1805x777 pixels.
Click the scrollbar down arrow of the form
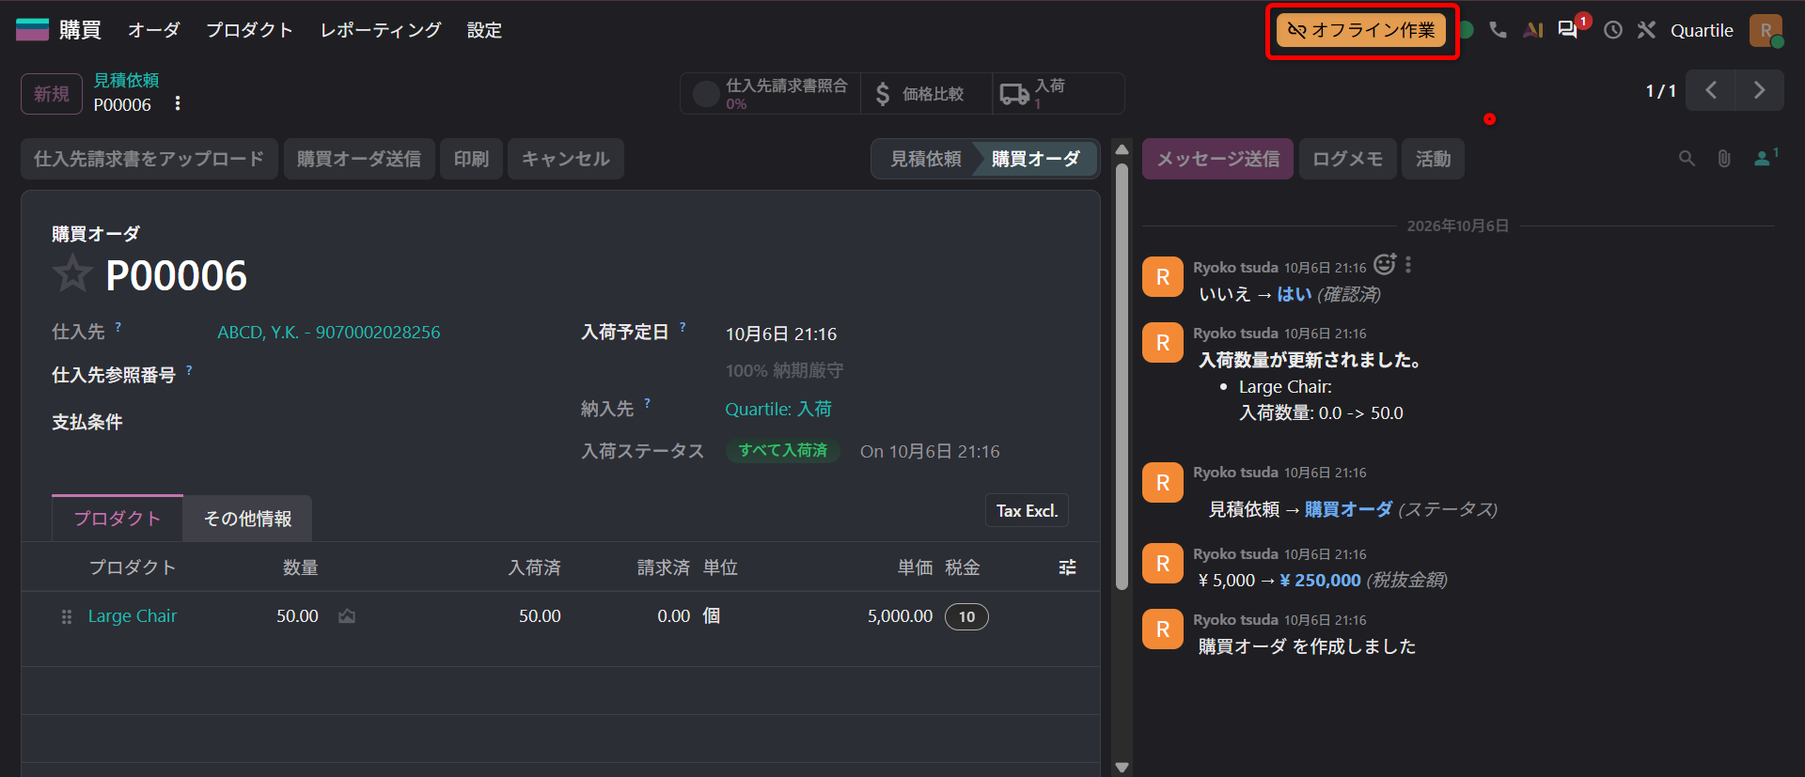click(x=1122, y=768)
